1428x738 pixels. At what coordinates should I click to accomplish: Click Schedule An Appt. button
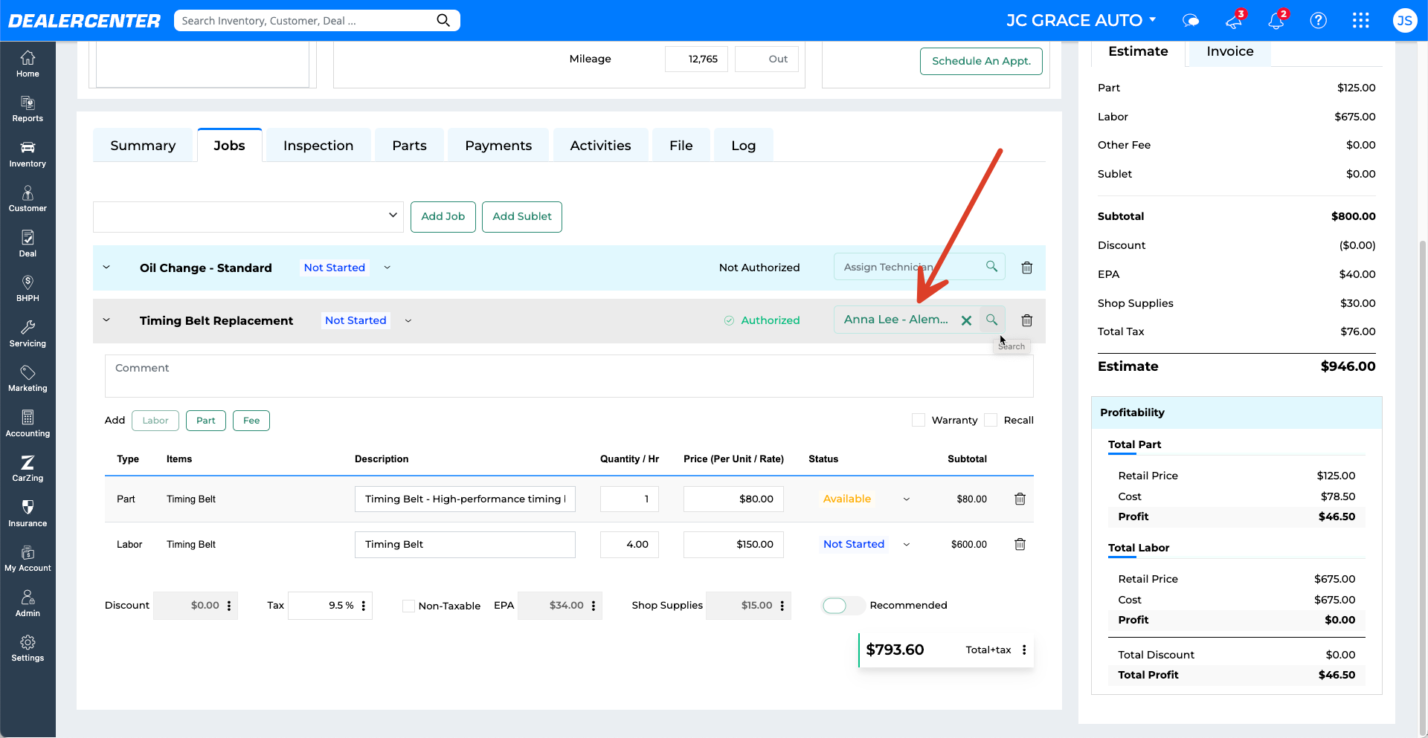[981, 61]
